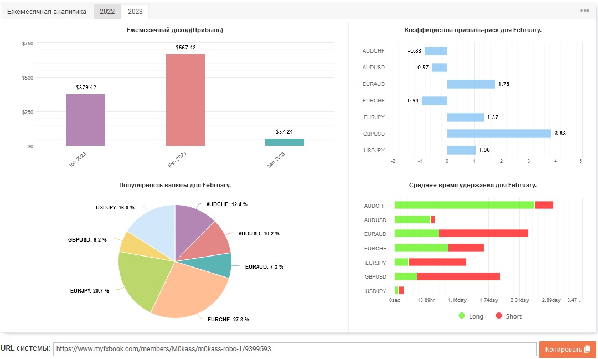This screenshot has width=598, height=359.
Task: Click the Jan 2023 purple bar
Action: (x=86, y=120)
